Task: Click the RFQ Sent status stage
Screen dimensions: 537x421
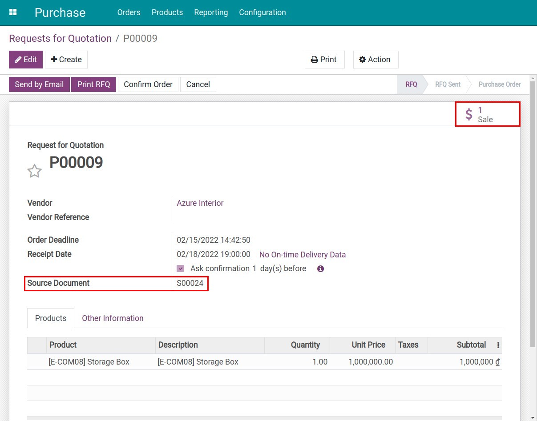Action: coord(447,84)
